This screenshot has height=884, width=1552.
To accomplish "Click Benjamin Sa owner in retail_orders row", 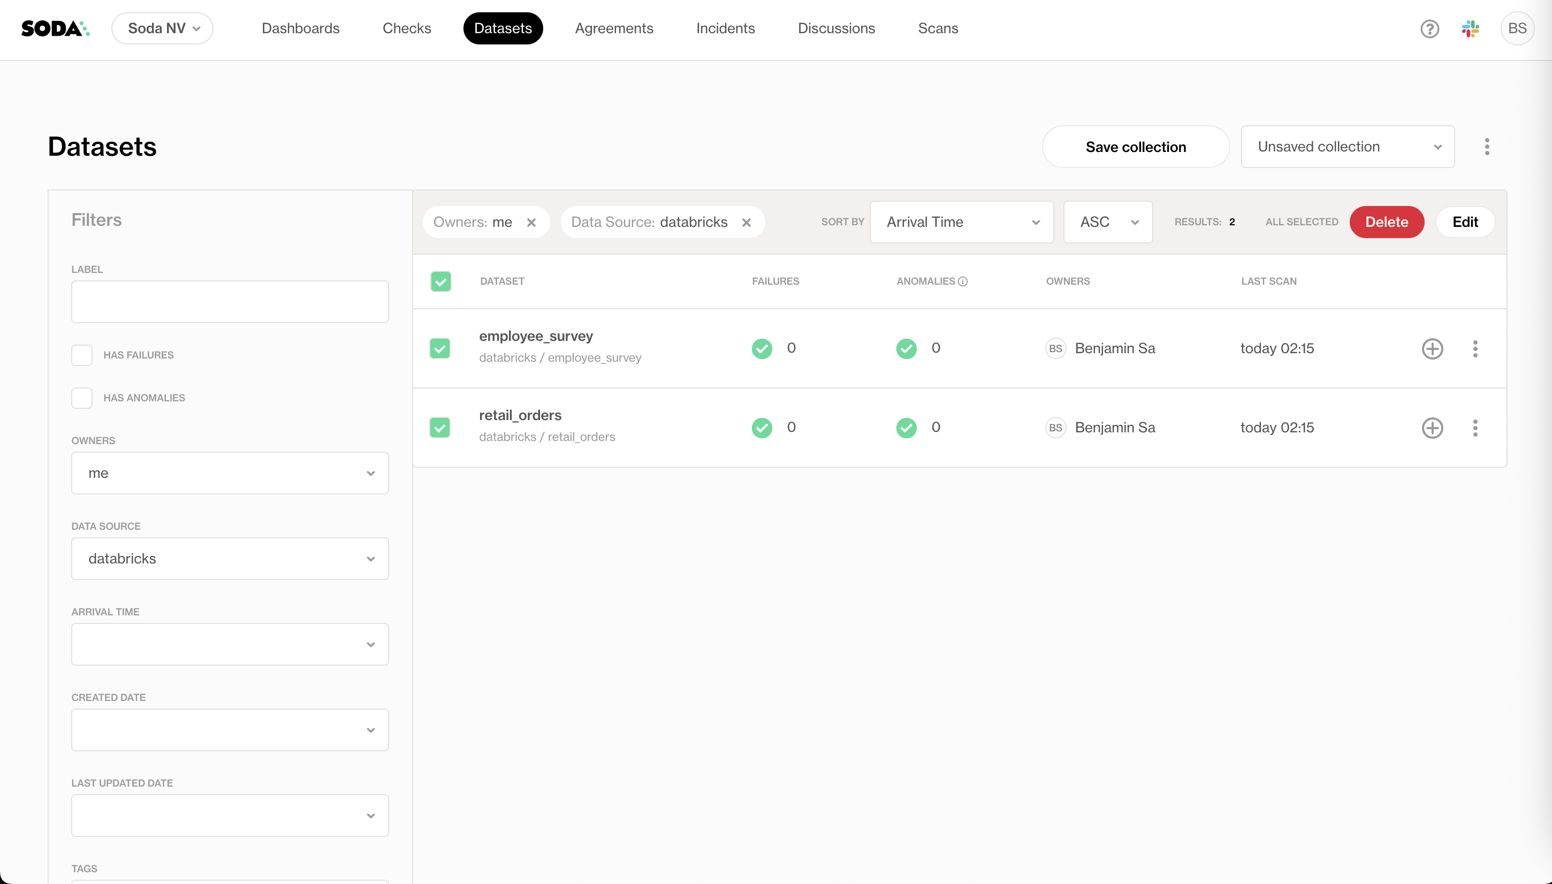I will click(x=1115, y=428).
